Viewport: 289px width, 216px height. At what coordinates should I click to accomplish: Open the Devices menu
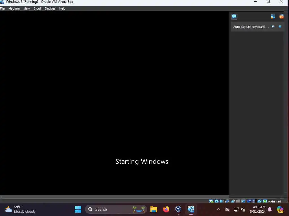point(50,8)
